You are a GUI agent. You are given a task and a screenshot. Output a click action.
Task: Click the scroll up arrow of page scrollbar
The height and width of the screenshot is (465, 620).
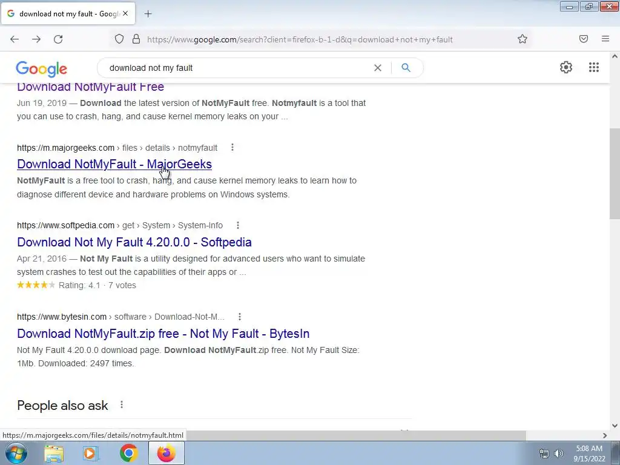pyautogui.click(x=615, y=56)
